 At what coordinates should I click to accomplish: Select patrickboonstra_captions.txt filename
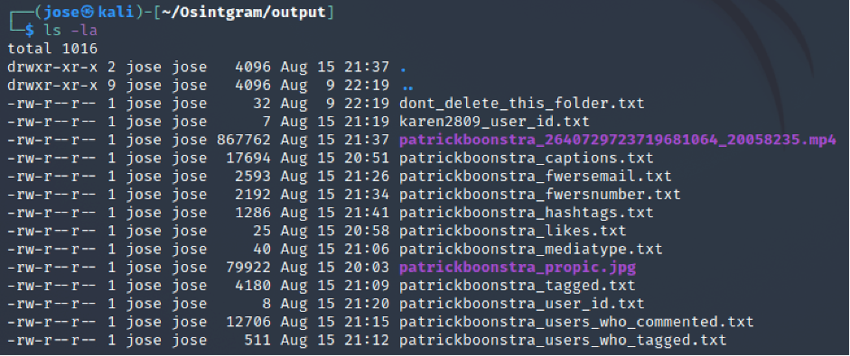(526, 159)
